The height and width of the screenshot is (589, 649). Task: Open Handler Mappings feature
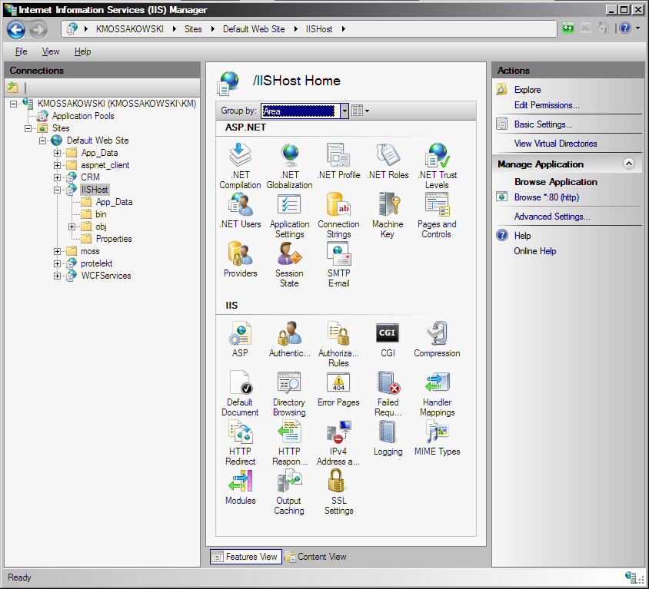[437, 393]
